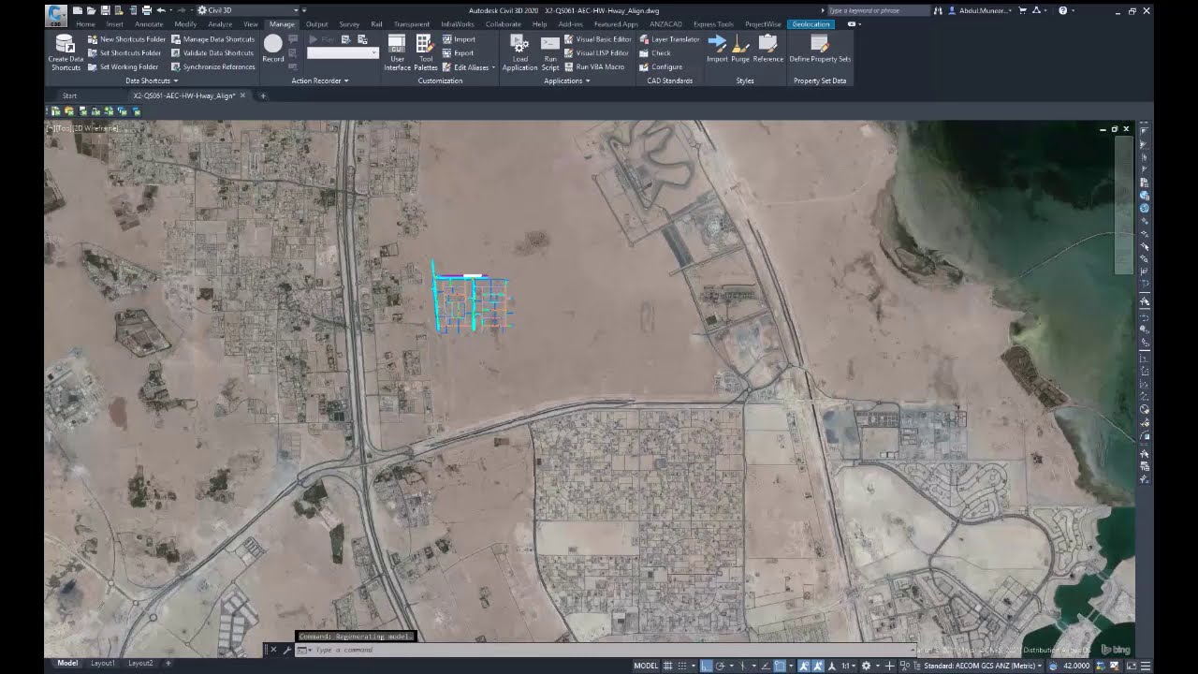Open Survey ribbon tab
Viewport: 1198px width, 674px height.
(349, 24)
